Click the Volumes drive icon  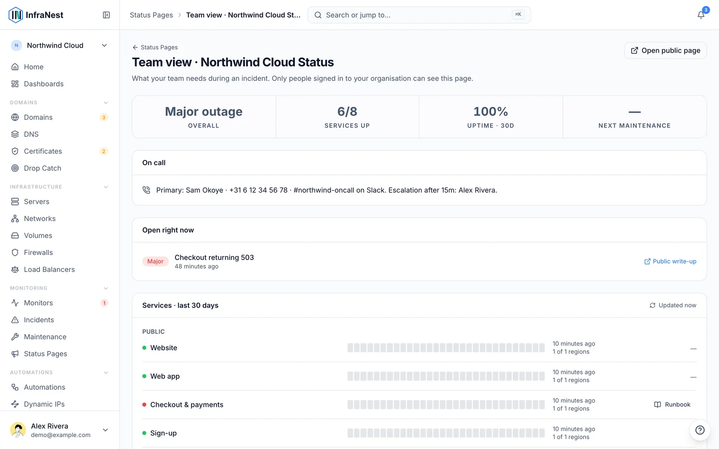click(15, 235)
